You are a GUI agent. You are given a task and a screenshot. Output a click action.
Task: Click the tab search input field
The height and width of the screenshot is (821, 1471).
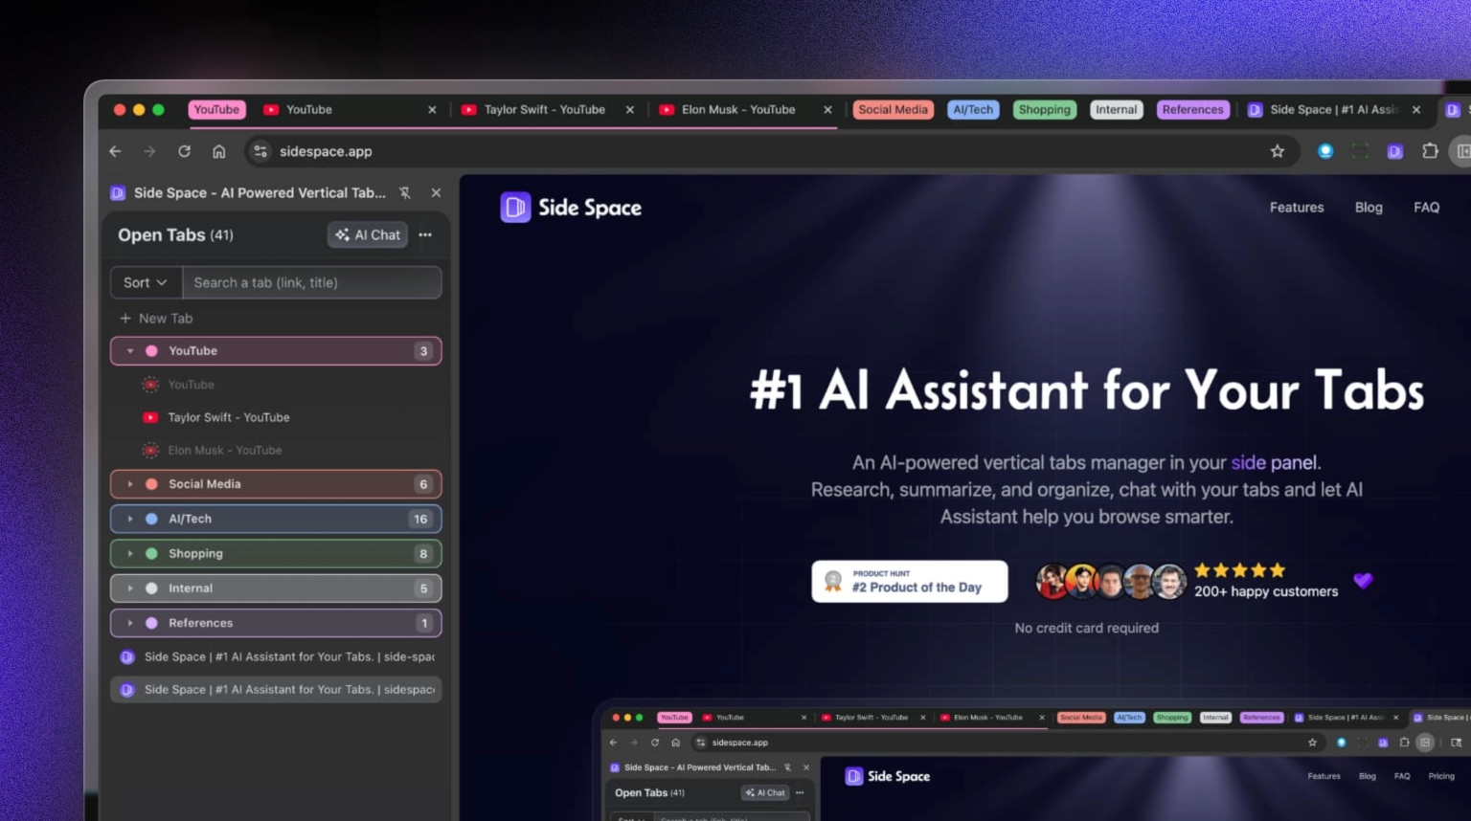pyautogui.click(x=311, y=283)
